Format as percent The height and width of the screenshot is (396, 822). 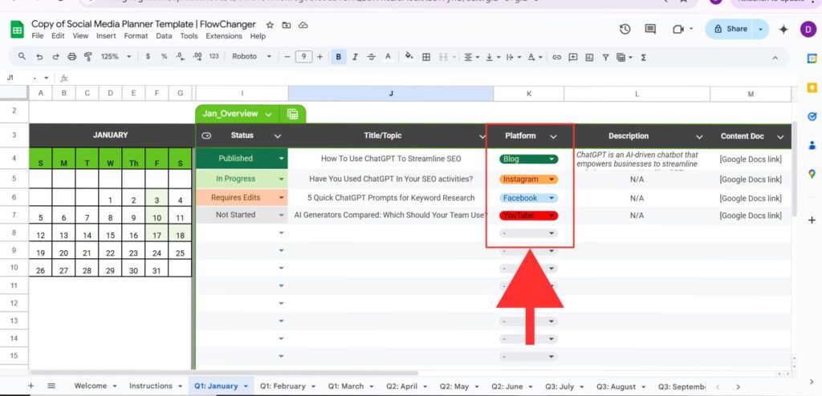point(164,57)
